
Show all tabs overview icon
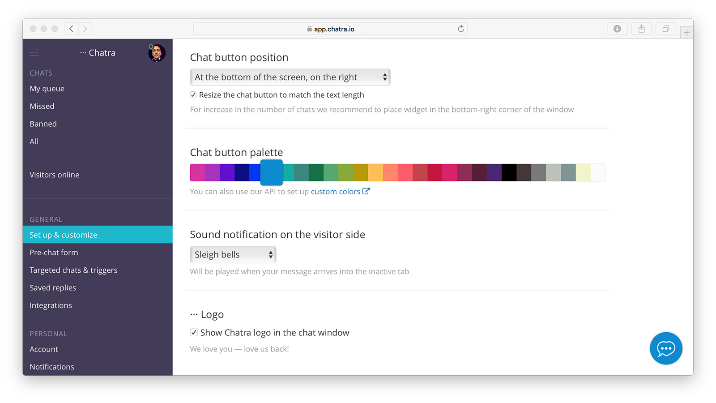[665, 29]
